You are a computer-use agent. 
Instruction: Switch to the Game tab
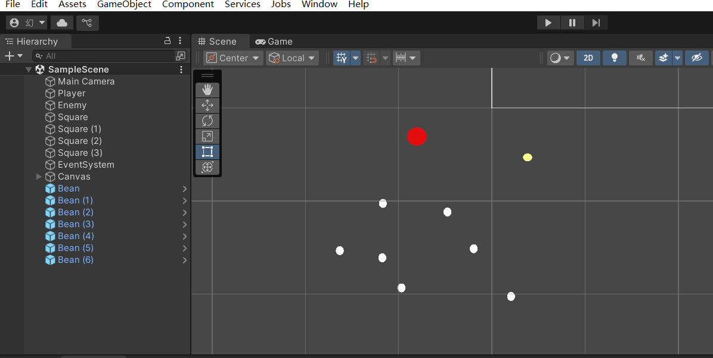point(274,42)
